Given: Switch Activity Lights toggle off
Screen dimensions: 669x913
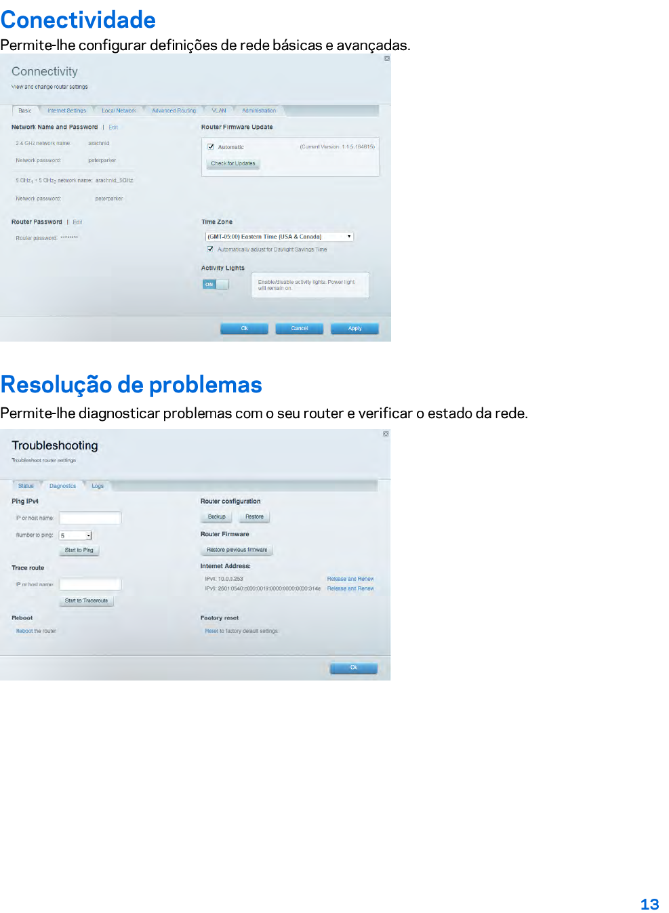Looking at the screenshot, I should pyautogui.click(x=216, y=285).
